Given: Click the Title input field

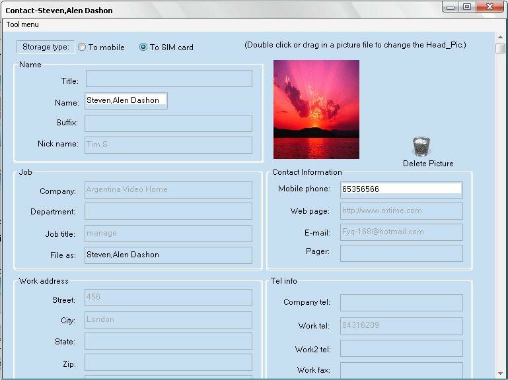Looking at the screenshot, I should [169, 79].
